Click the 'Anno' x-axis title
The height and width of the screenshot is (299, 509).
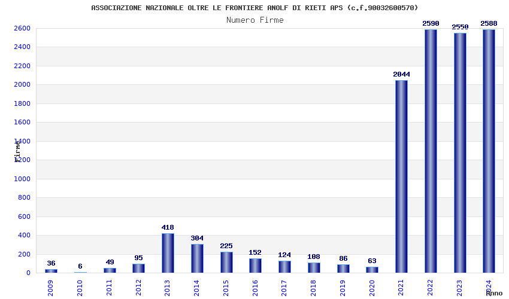(x=494, y=293)
